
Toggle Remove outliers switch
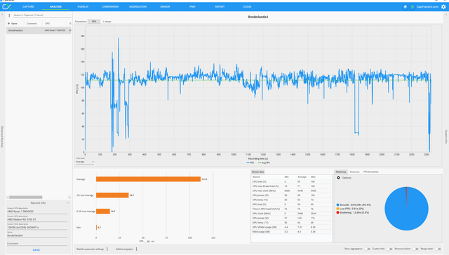415,249
